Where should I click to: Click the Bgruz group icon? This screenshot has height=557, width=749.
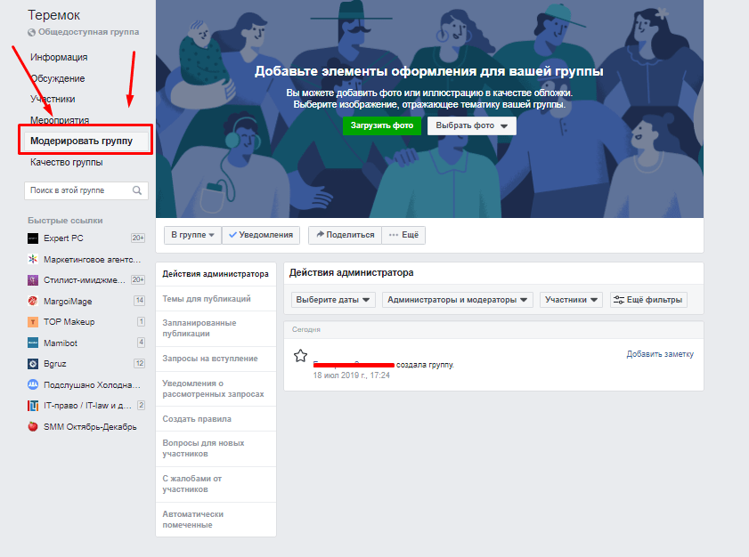point(33,364)
